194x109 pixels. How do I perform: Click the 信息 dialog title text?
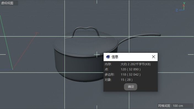click(x=115, y=57)
